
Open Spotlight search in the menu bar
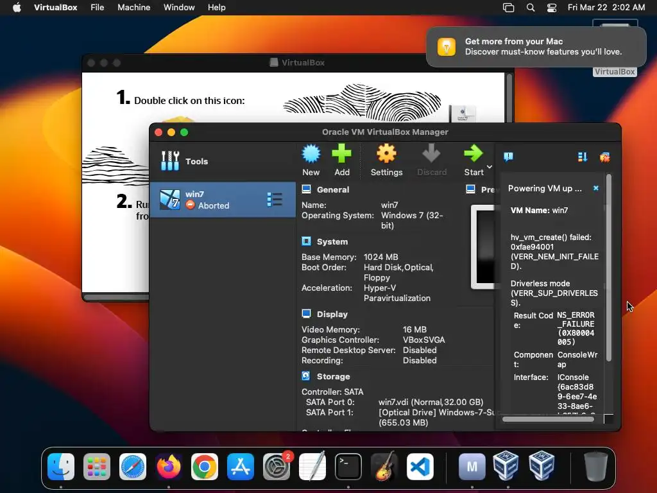[531, 8]
